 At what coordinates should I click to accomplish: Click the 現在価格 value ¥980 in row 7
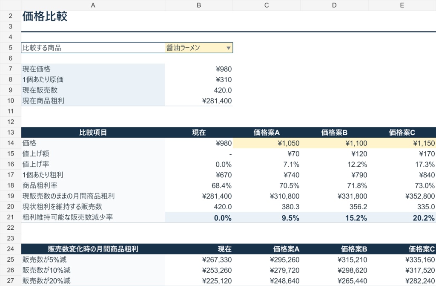[x=199, y=69]
